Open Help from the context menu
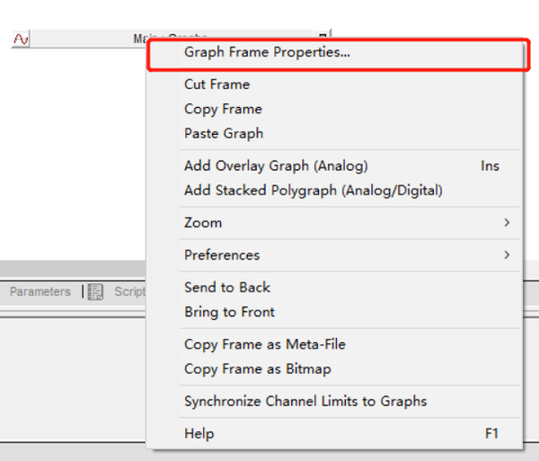This screenshot has width=539, height=461. [199, 433]
